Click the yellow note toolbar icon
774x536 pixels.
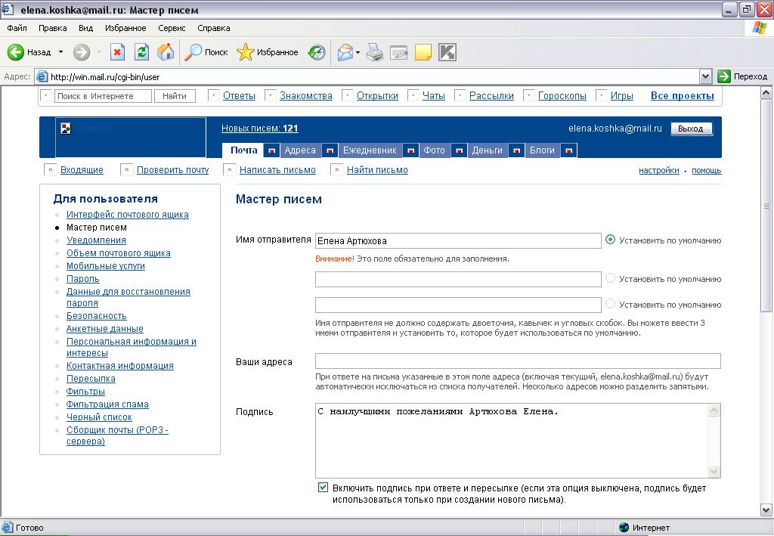point(423,52)
